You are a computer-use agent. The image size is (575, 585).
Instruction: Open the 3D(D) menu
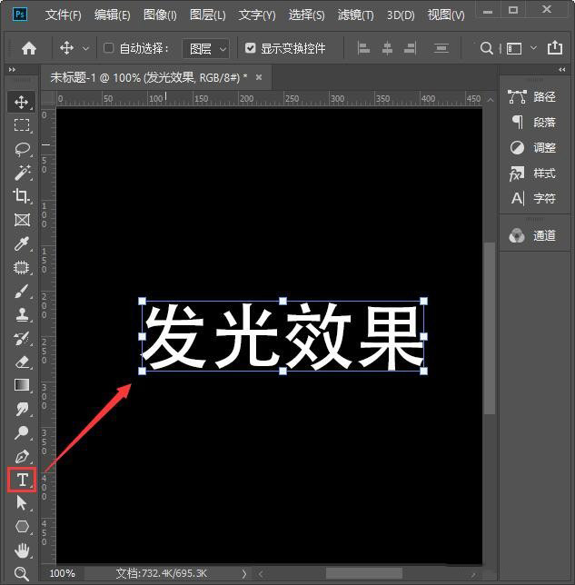401,15
